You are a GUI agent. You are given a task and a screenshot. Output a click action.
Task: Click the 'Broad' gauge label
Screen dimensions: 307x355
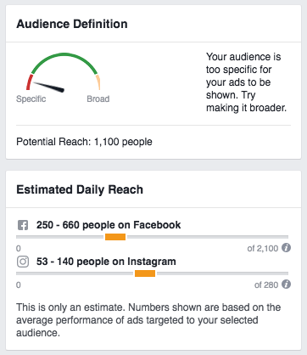pyautogui.click(x=98, y=99)
